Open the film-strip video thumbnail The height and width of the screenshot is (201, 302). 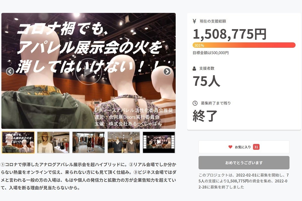(x=159, y=142)
